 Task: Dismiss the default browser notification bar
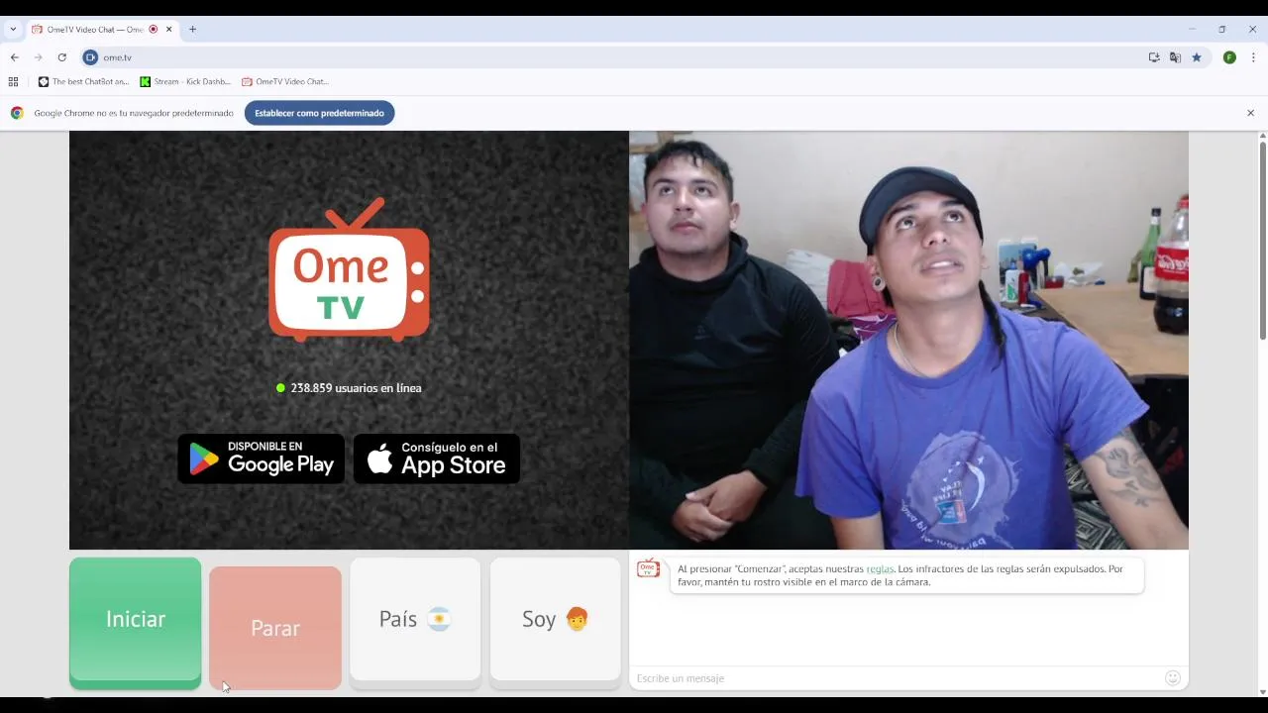(1250, 113)
